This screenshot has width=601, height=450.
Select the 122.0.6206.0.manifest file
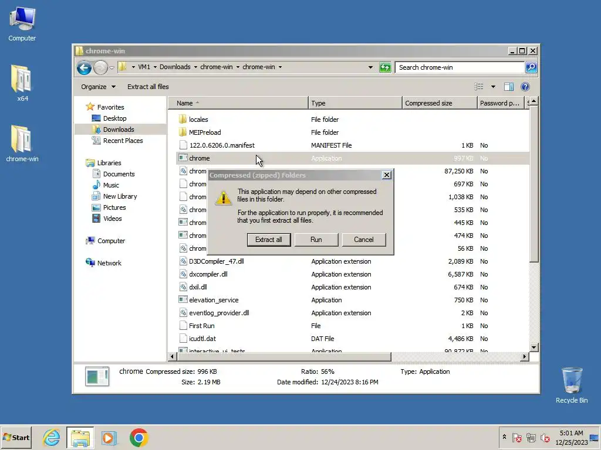point(221,145)
